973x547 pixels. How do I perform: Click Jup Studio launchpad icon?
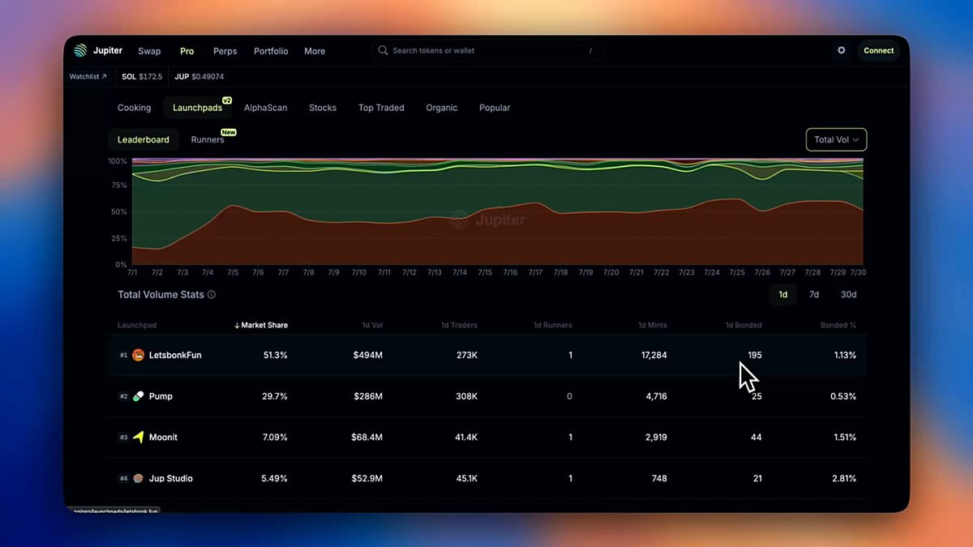tap(139, 478)
